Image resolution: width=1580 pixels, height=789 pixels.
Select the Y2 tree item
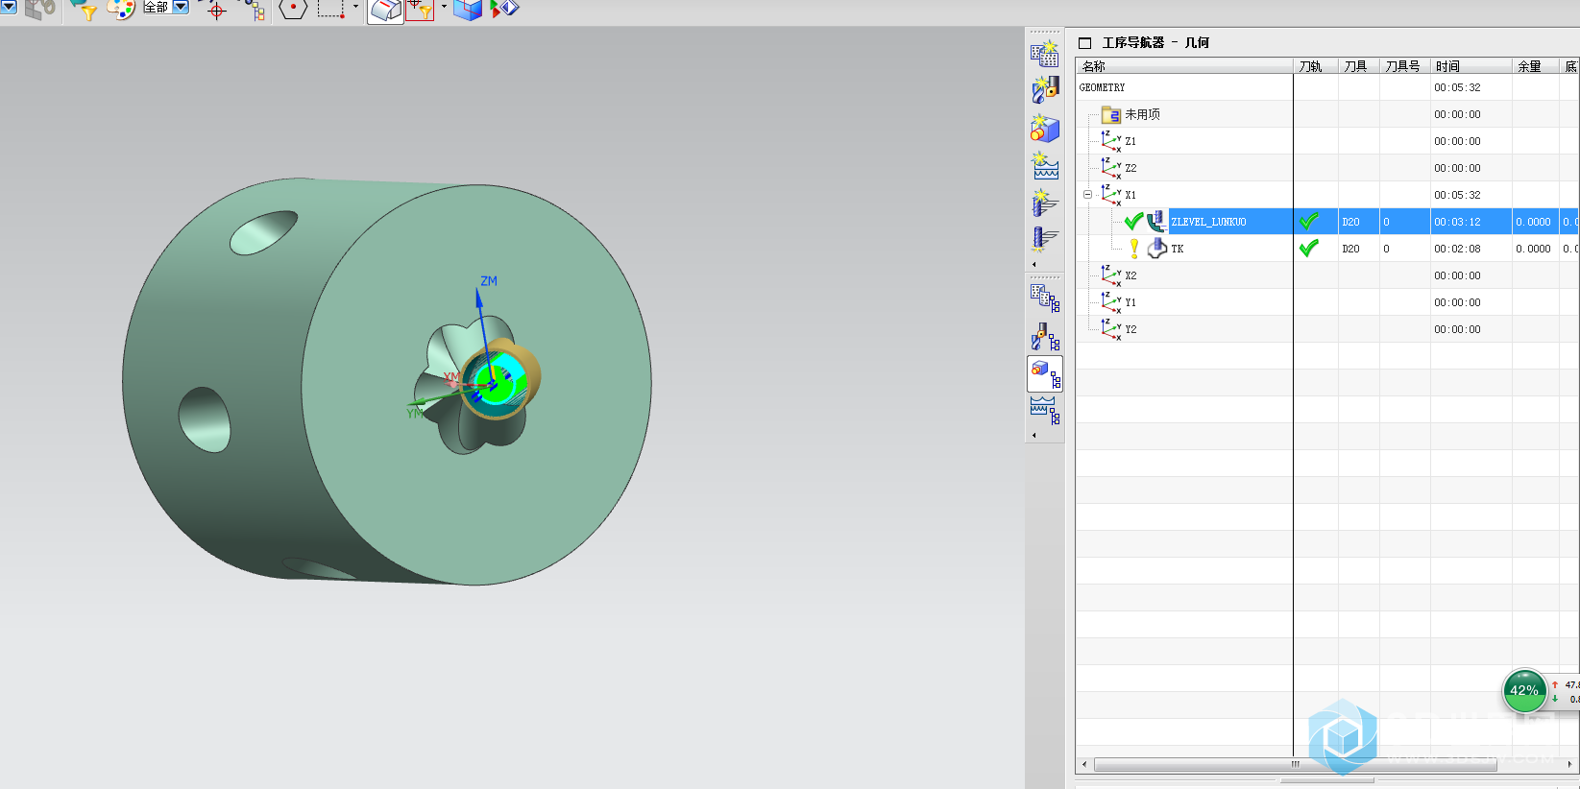point(1130,329)
